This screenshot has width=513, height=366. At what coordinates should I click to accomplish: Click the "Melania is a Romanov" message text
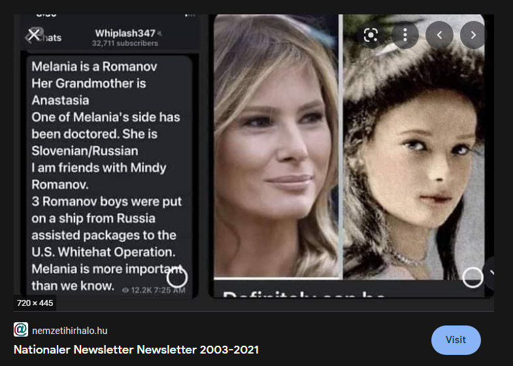coord(94,67)
